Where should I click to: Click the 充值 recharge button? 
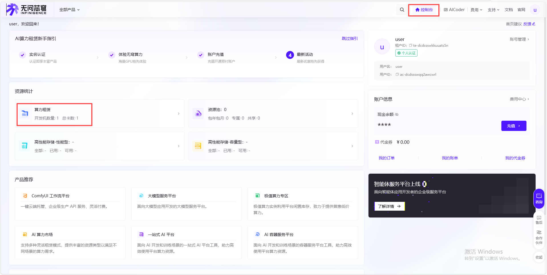click(513, 126)
